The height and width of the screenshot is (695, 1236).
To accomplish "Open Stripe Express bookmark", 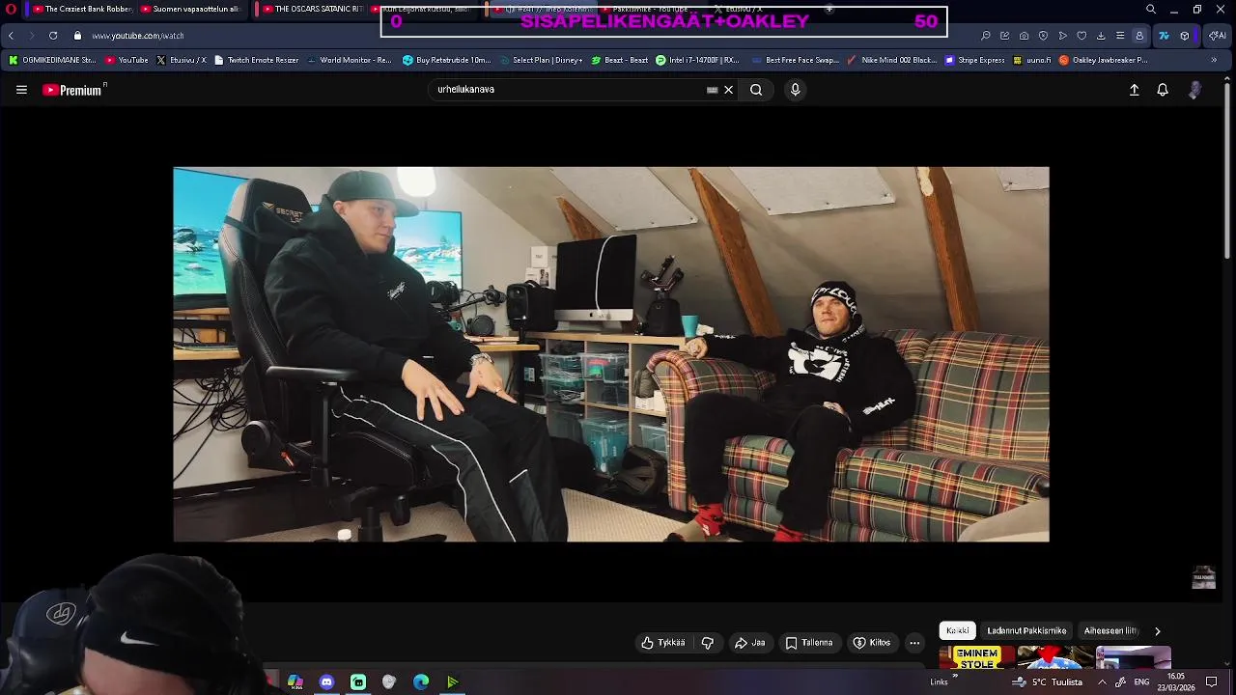I will coord(975,60).
